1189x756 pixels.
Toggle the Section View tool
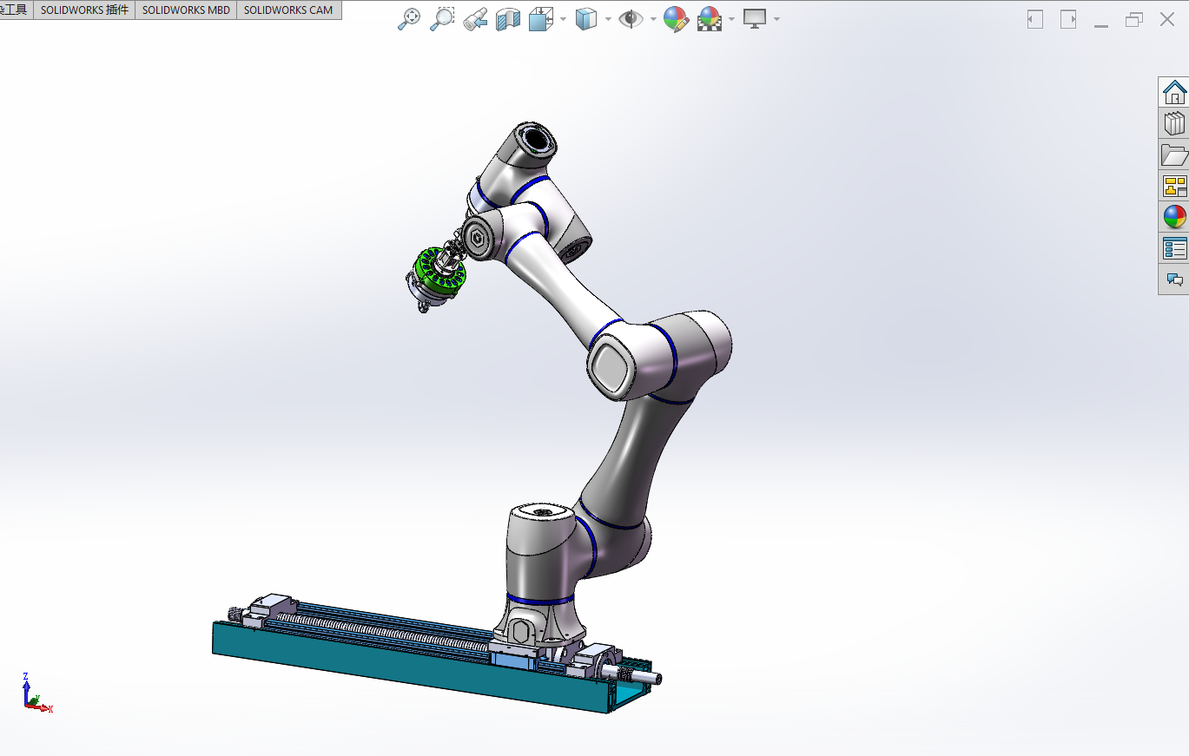point(508,19)
